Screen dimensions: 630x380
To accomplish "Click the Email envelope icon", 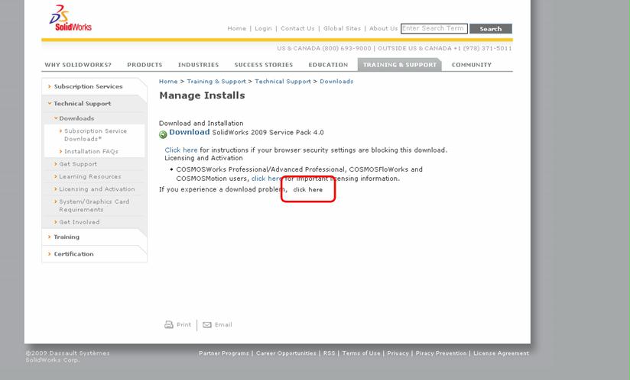I will point(207,325).
